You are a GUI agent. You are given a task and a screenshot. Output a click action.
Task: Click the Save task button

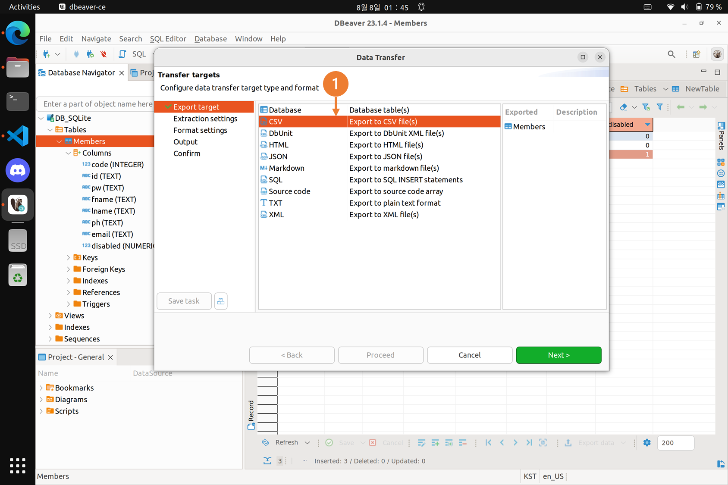point(184,301)
